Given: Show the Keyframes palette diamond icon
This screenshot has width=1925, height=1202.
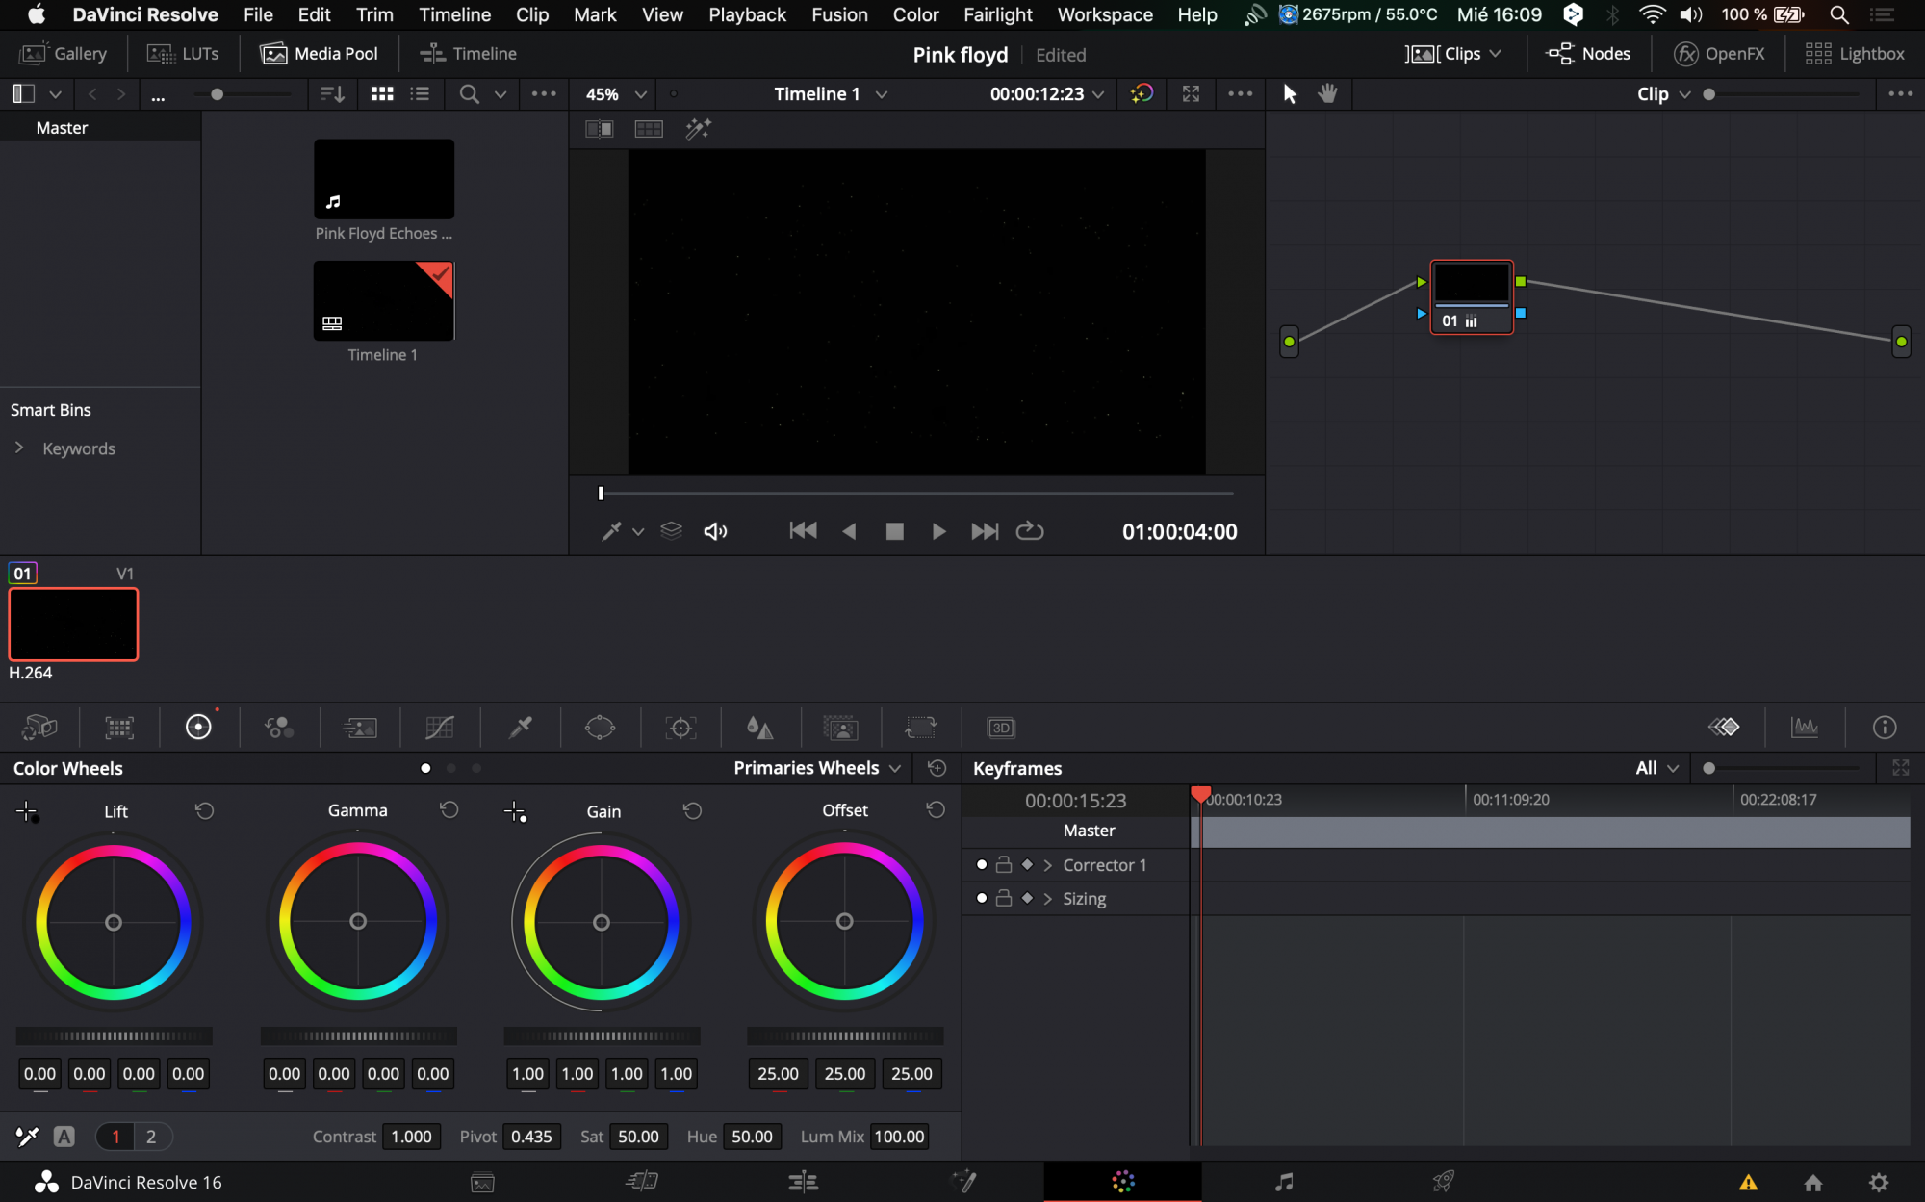Looking at the screenshot, I should 1724,728.
